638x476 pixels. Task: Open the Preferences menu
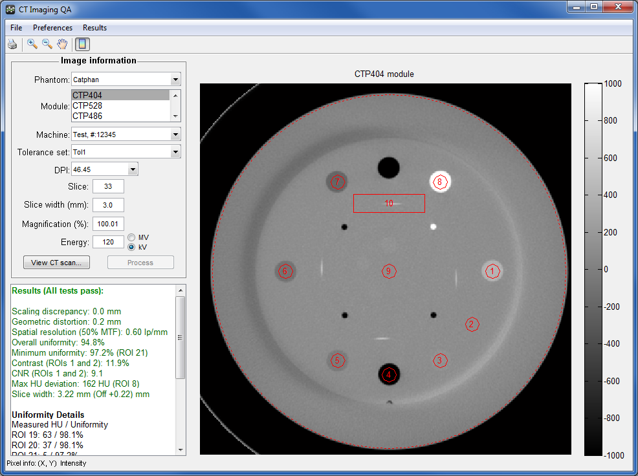[52, 28]
